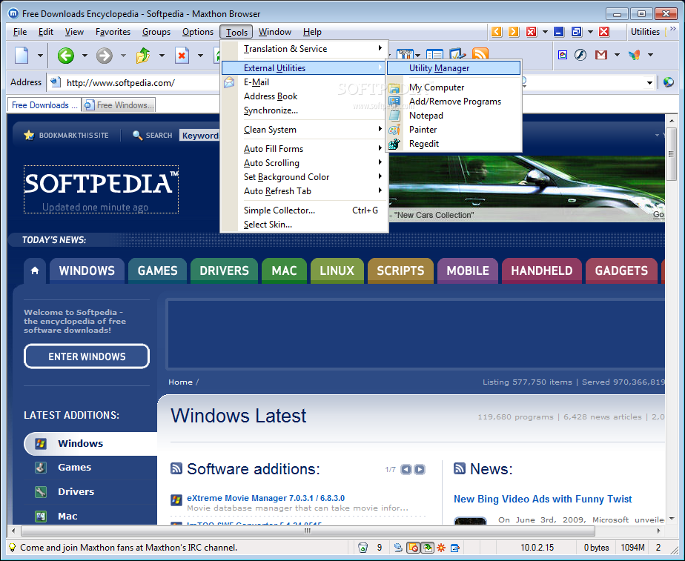Click the compass-style icon left of Gmail

coord(580,55)
